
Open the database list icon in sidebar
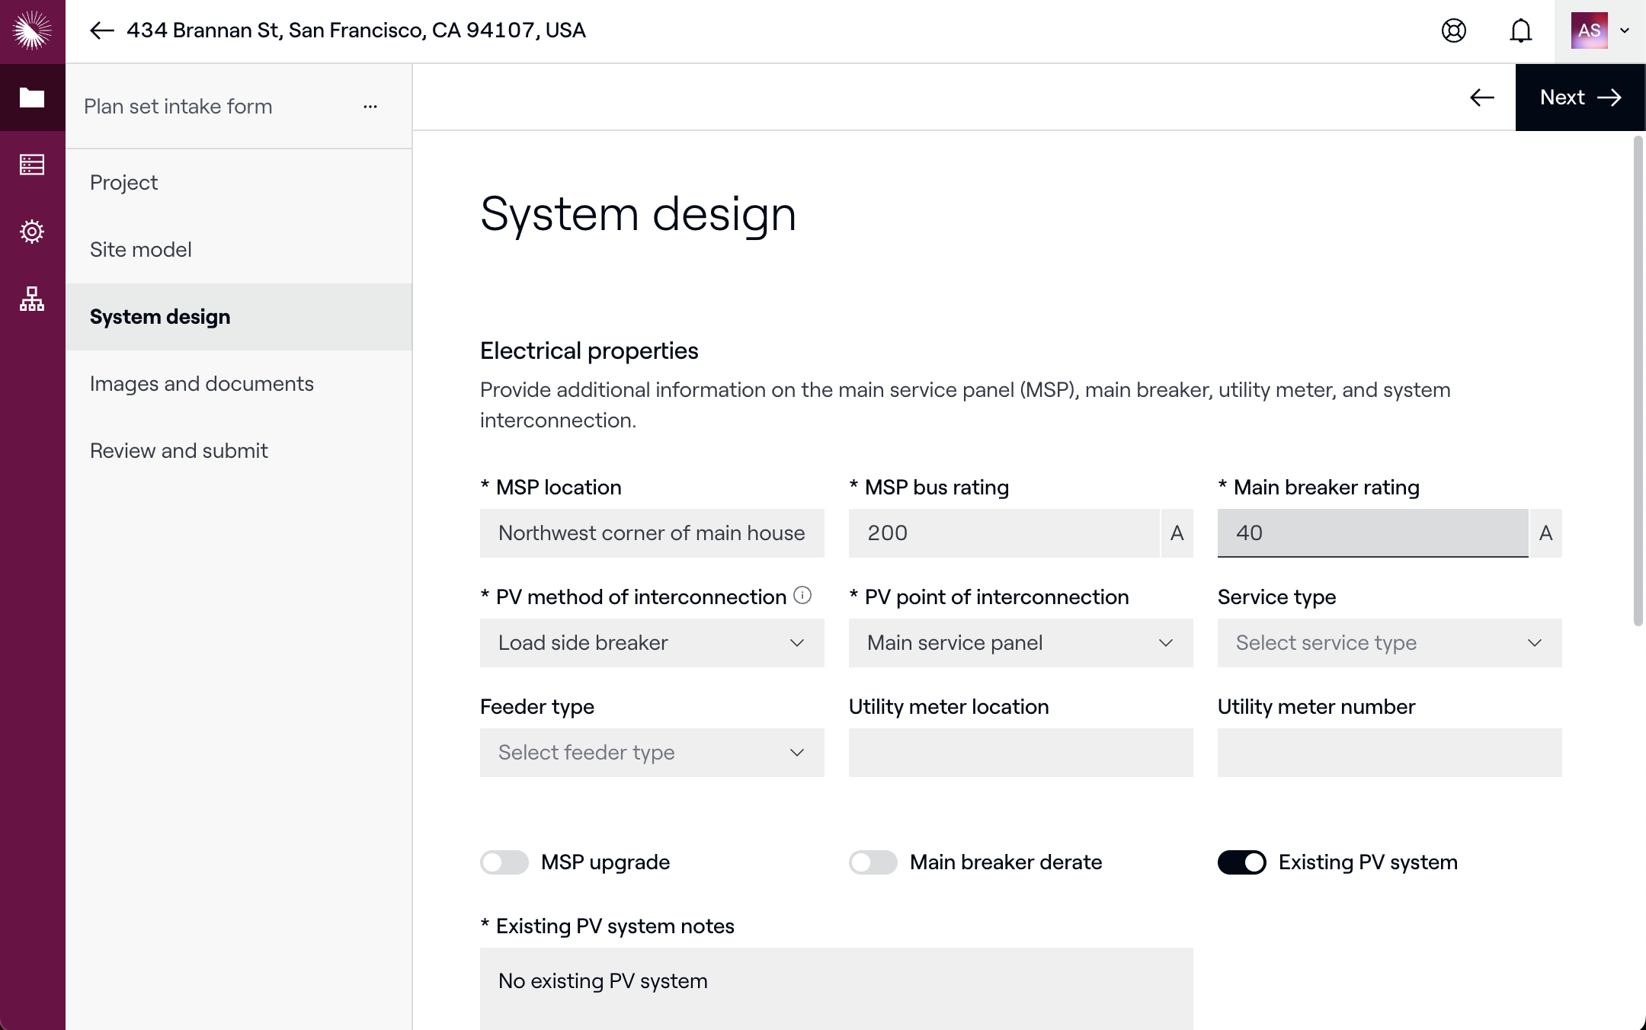click(32, 165)
